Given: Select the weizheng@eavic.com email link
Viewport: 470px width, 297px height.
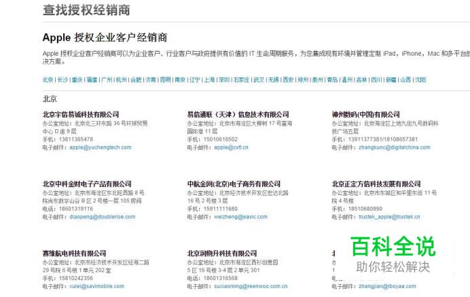Looking at the screenshot, I should click(240, 217).
